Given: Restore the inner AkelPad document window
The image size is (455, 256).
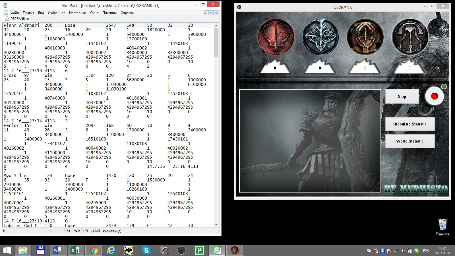Looking at the screenshot, I should tap(211, 13).
